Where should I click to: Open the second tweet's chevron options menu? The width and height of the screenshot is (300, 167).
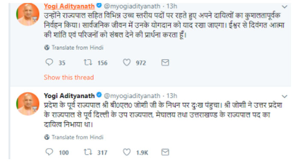coord(285,96)
